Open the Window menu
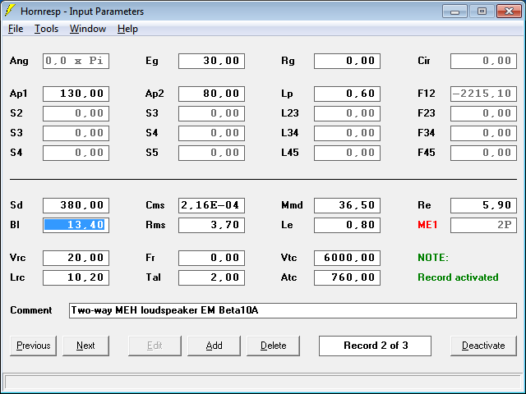 point(87,29)
